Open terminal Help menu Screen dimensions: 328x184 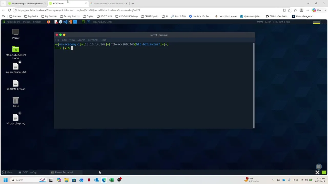click(x=103, y=40)
